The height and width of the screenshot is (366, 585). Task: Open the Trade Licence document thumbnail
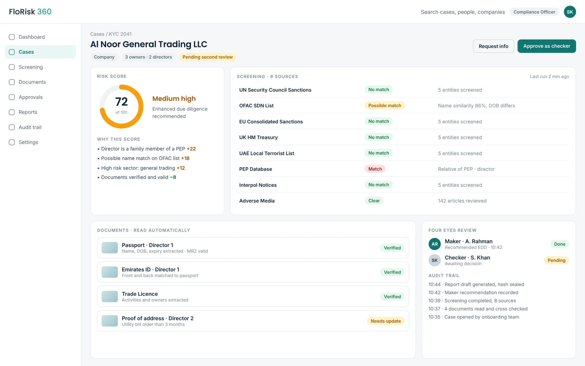click(110, 296)
